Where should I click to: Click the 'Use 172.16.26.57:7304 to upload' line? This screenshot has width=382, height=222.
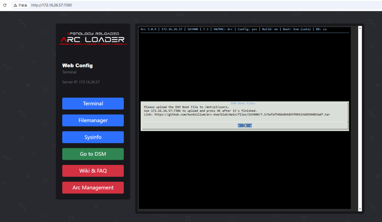[200, 111]
